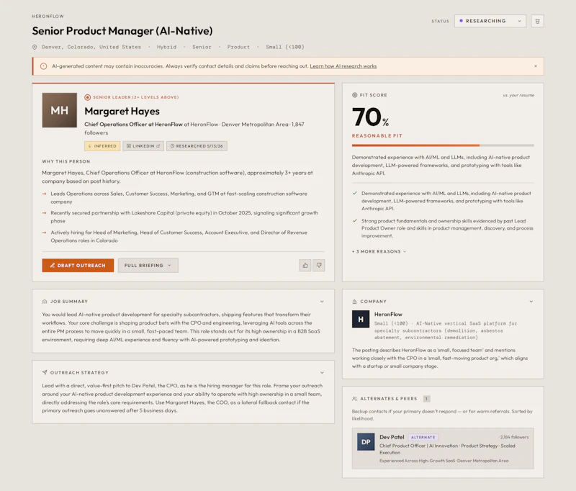
Task: Click the checkmark beside Strong product fundamentals
Action: pyautogui.click(x=354, y=221)
